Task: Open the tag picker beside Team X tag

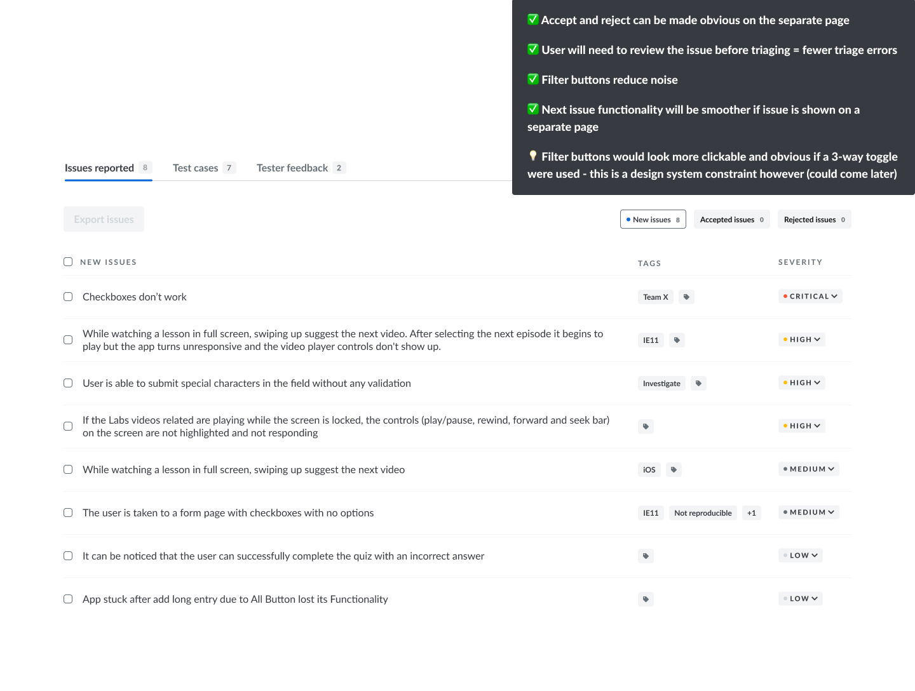Action: pyautogui.click(x=686, y=297)
